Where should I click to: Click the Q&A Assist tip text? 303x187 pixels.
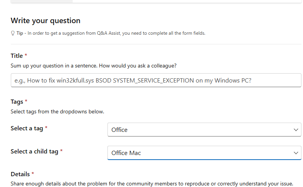[116, 33]
